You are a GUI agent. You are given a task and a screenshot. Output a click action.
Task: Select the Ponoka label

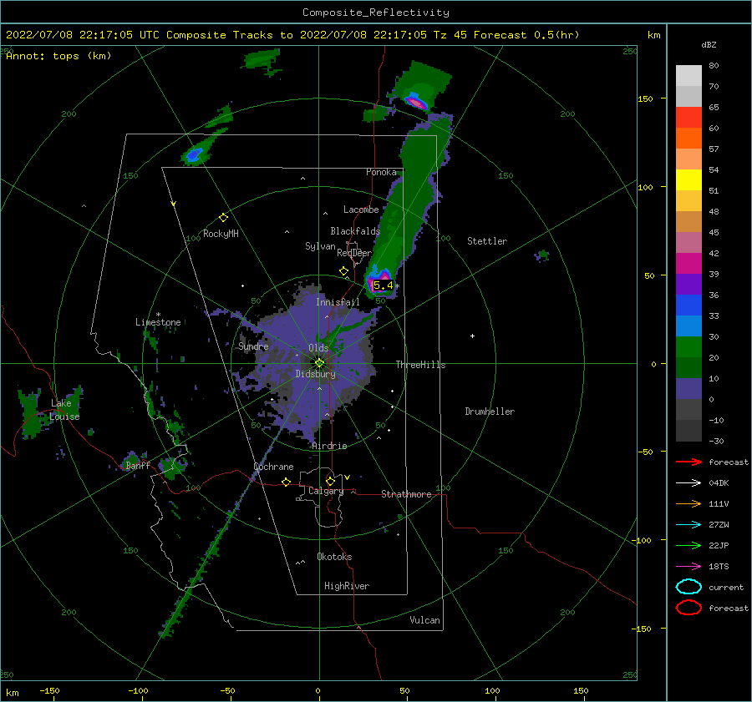pyautogui.click(x=381, y=173)
